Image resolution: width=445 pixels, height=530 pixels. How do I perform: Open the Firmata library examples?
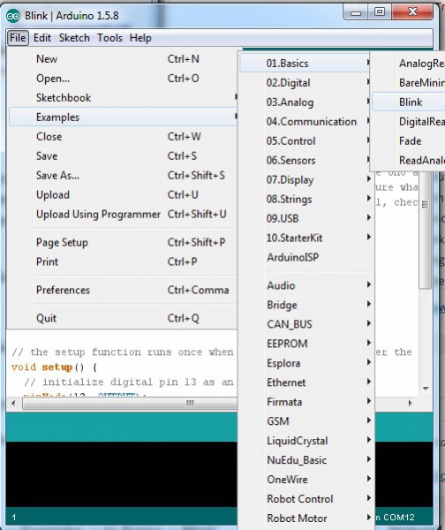pos(305,402)
